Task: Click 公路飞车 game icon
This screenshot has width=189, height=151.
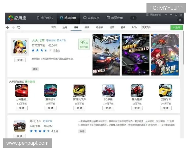Action: click(x=166, y=91)
